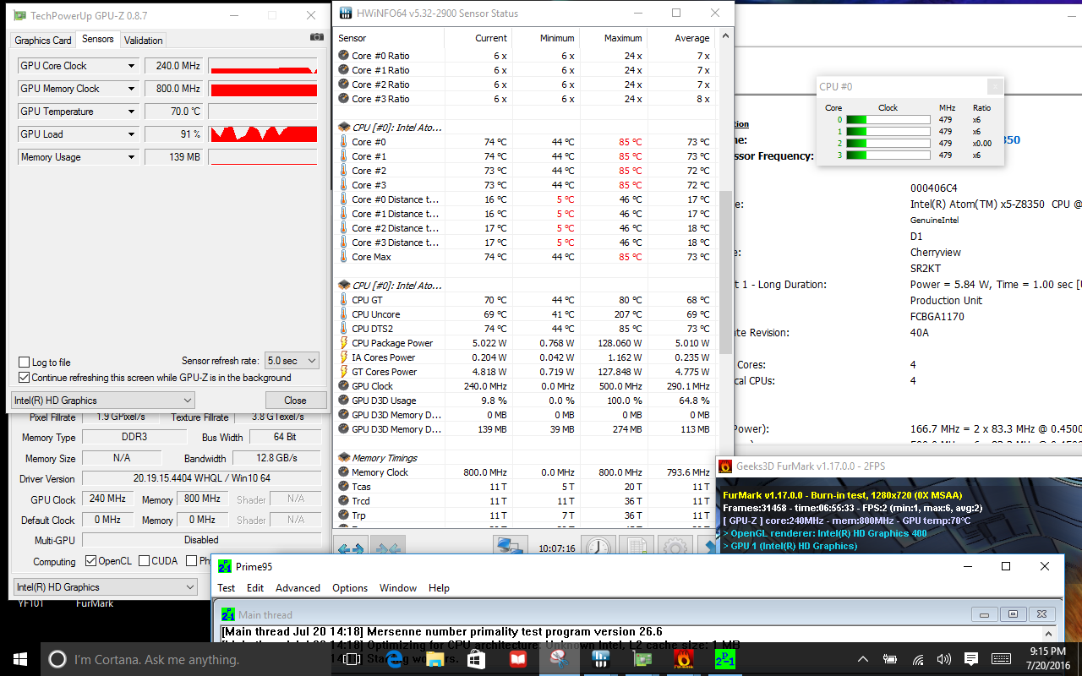This screenshot has width=1082, height=676.
Task: Click the Core #0 thermometer icon in HWiNFO
Action: pyautogui.click(x=343, y=142)
